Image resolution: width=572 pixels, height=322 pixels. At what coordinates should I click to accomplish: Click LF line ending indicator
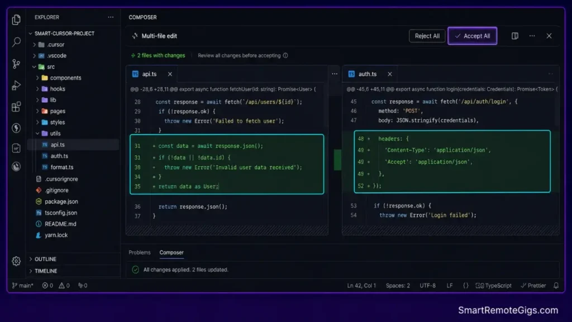point(450,286)
